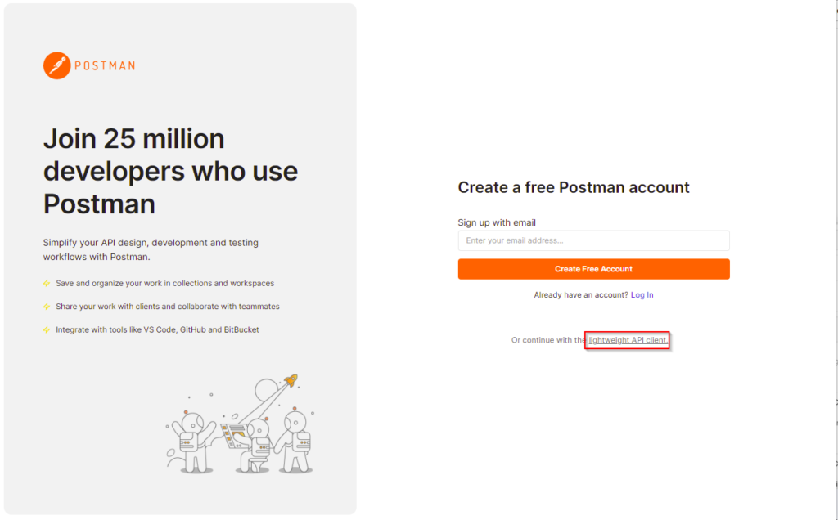Focus the email address input field
The image size is (838, 520).
click(x=593, y=240)
